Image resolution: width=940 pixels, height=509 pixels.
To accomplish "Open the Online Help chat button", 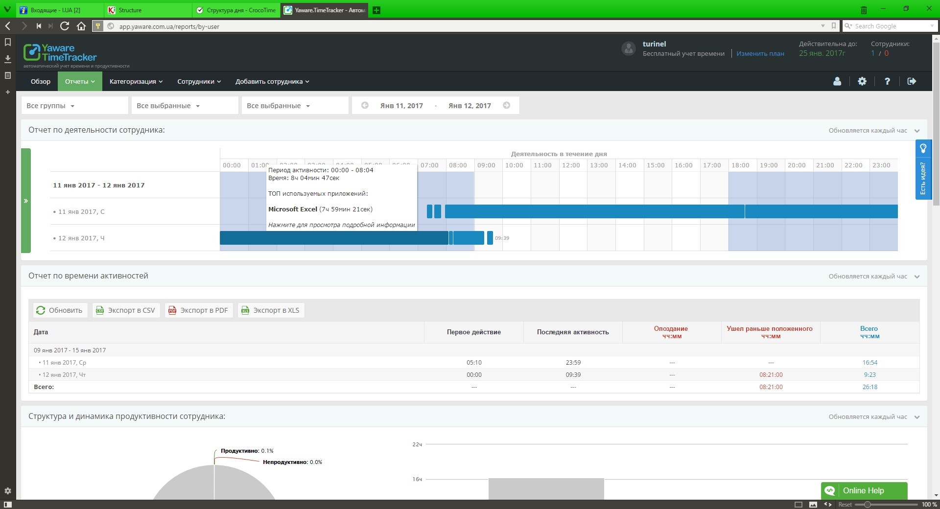I will coord(864,490).
